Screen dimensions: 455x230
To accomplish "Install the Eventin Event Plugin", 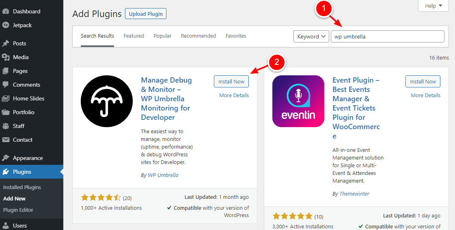I will point(423,81).
